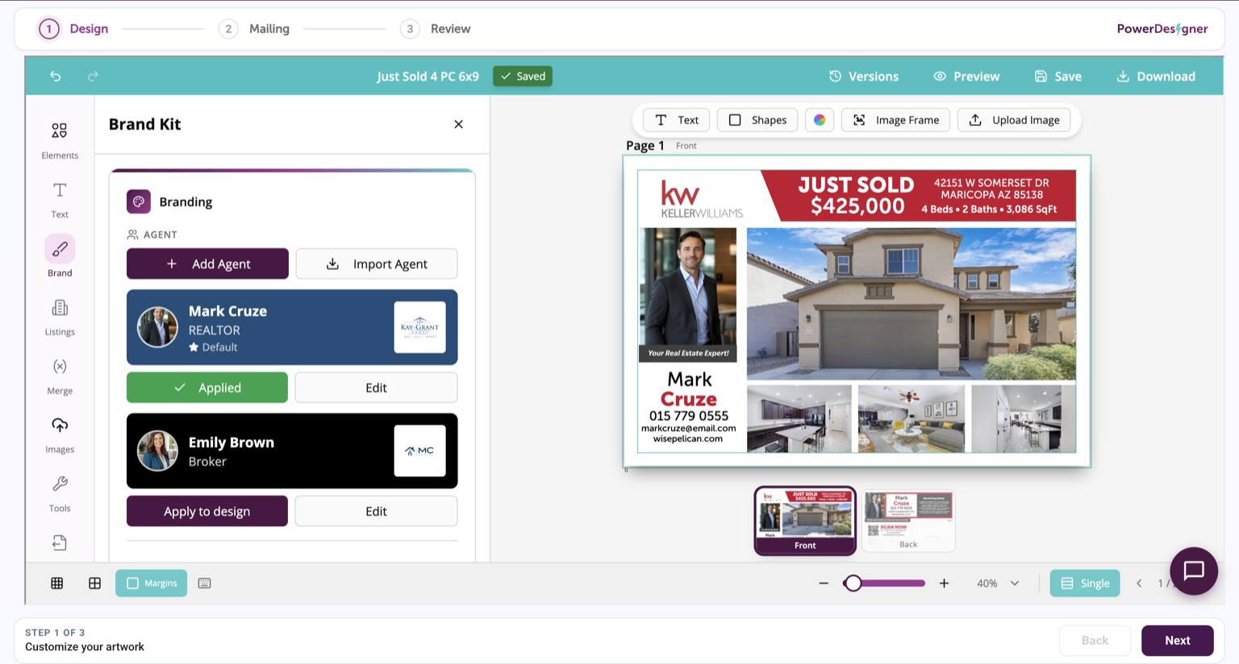Click the Next button
The image size is (1239, 664).
[x=1178, y=641]
